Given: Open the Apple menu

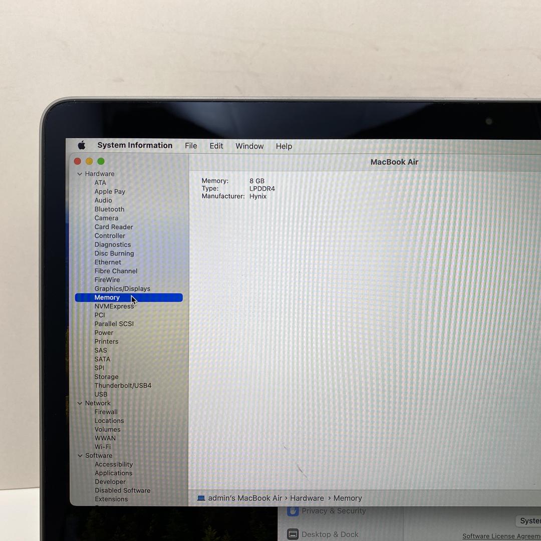Looking at the screenshot, I should tap(82, 145).
